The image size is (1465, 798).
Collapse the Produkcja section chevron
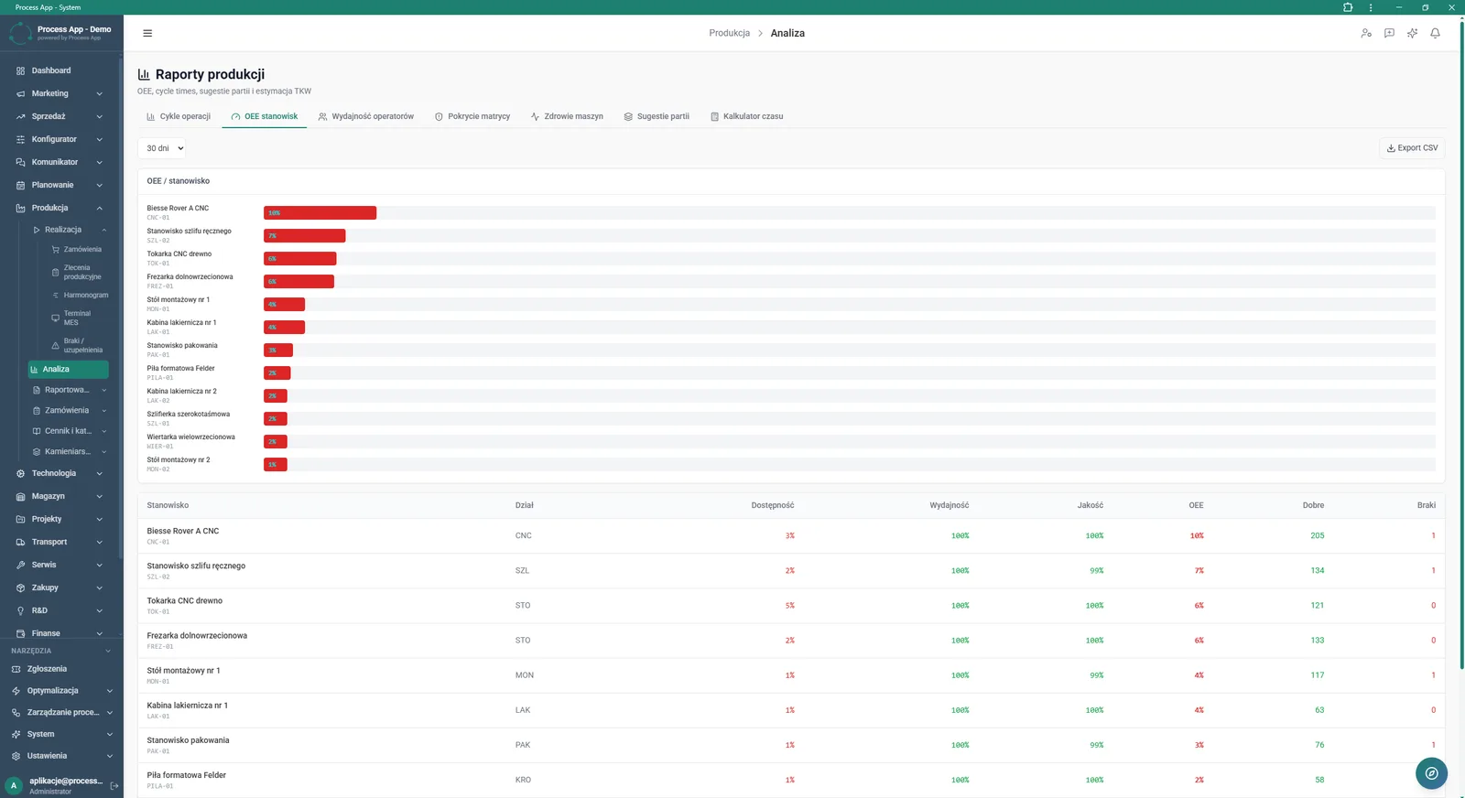(x=99, y=208)
